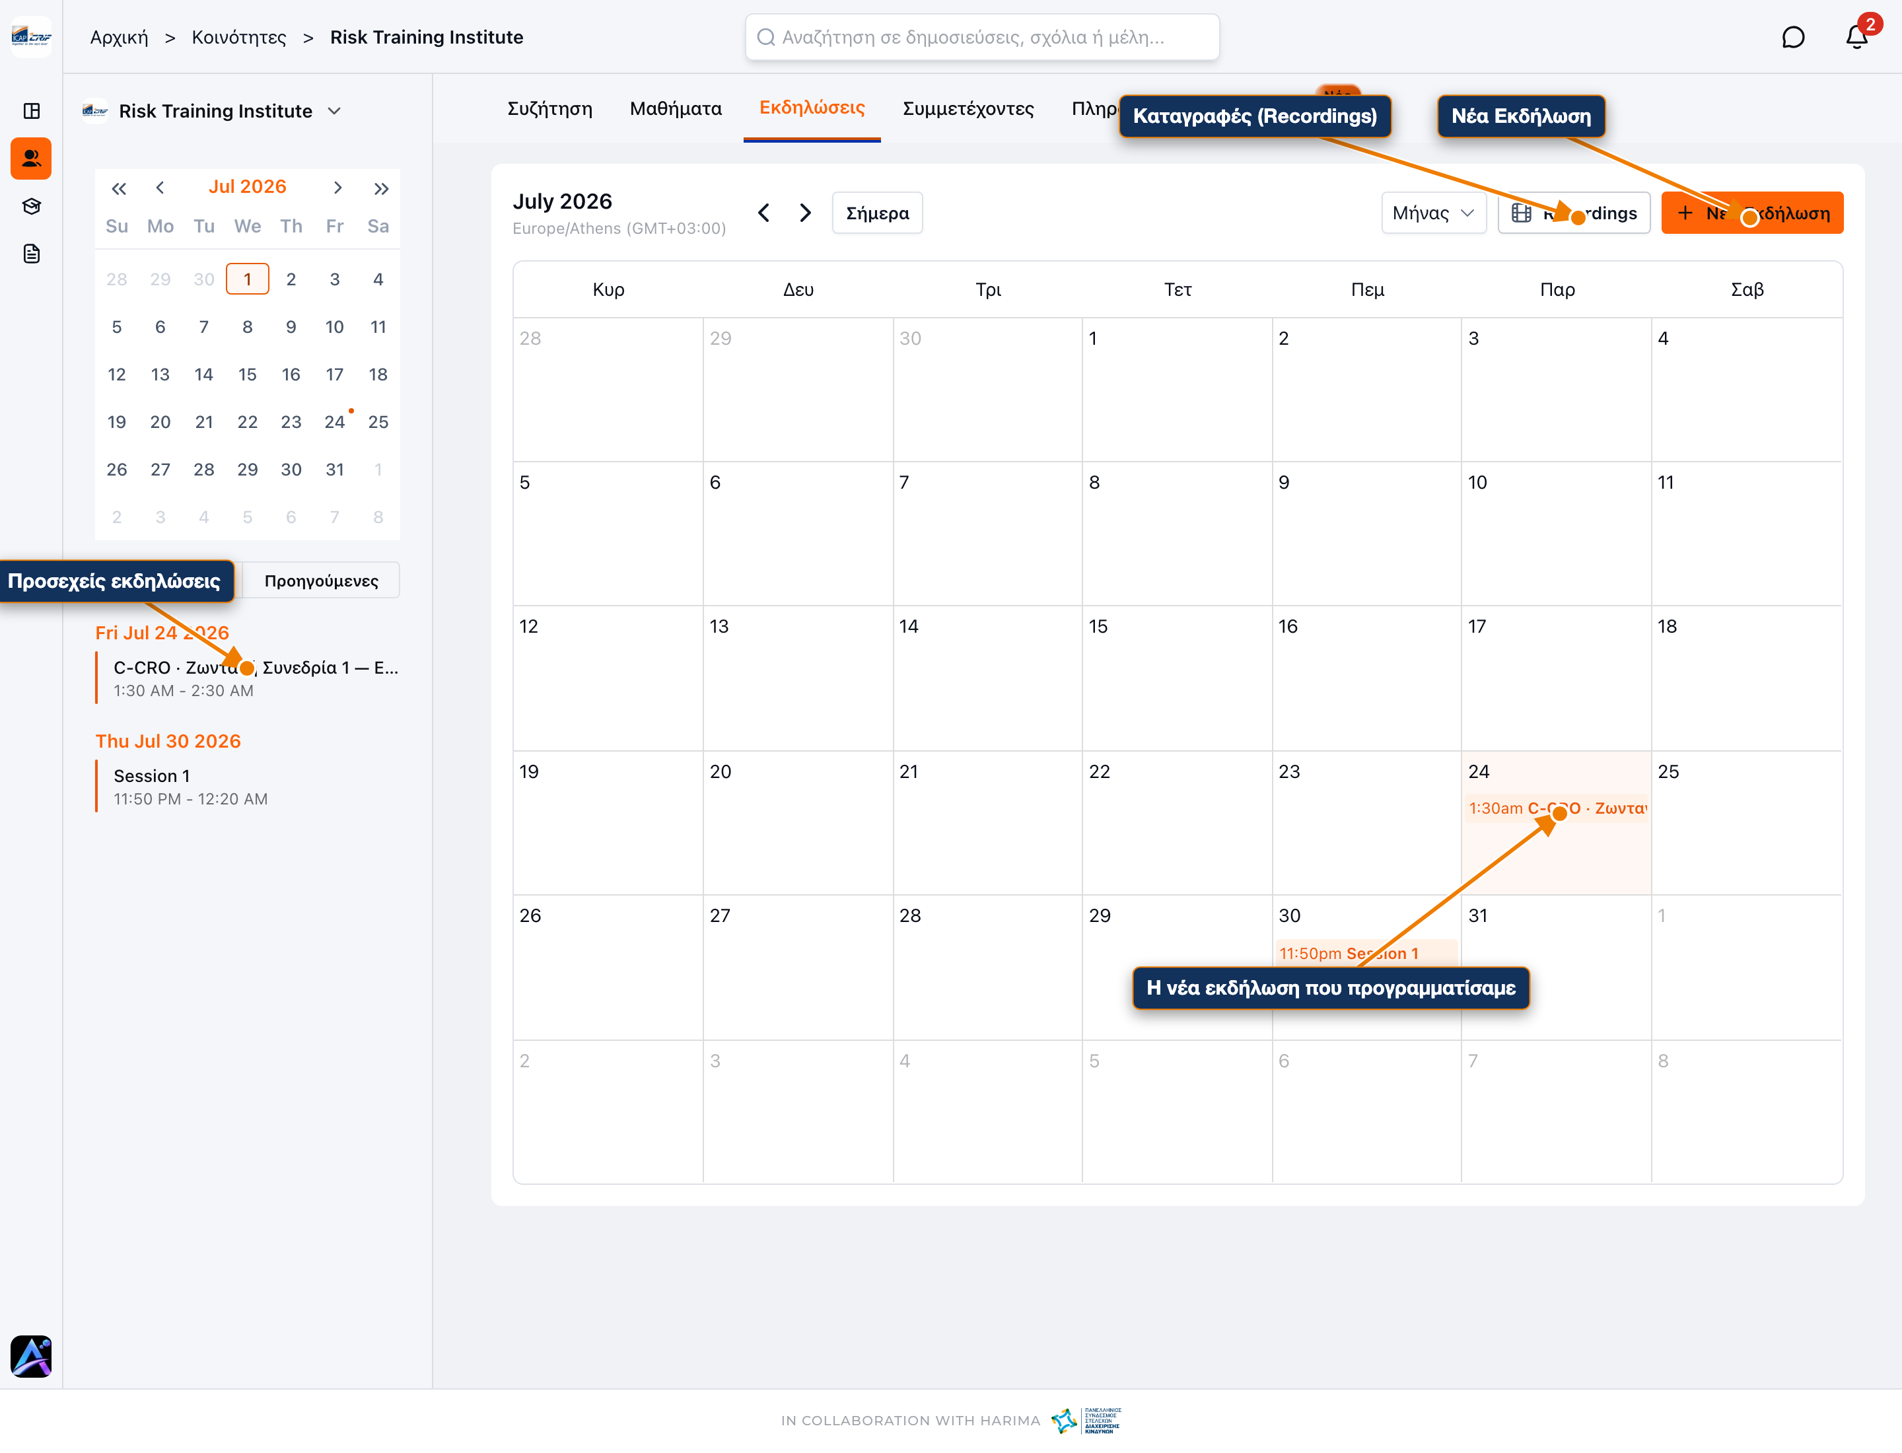Open the messages chat bubble icon

[1793, 37]
